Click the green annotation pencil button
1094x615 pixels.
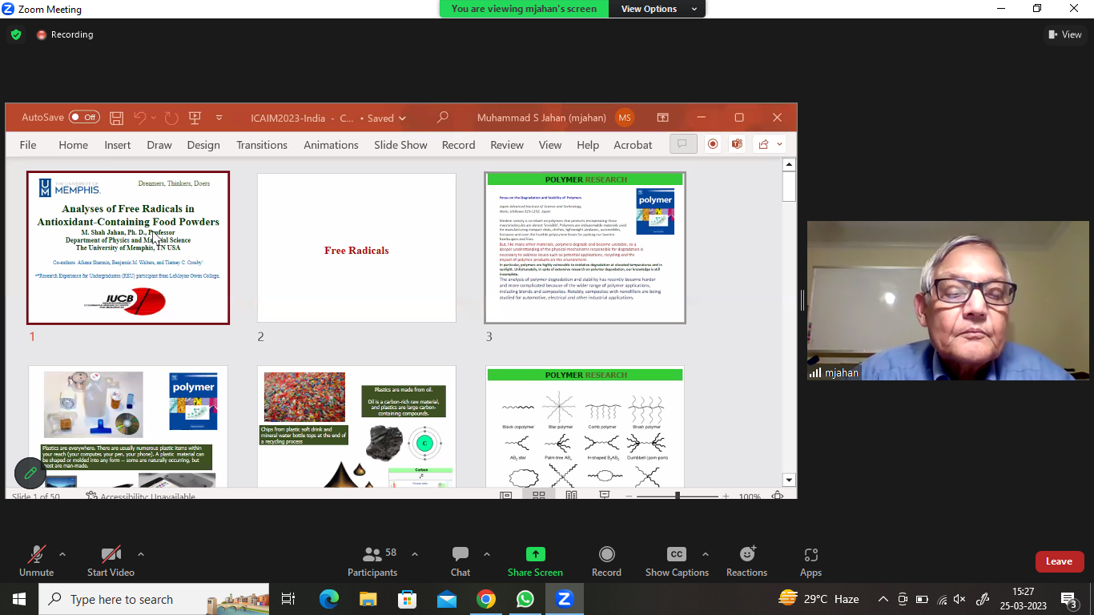pyautogui.click(x=30, y=473)
